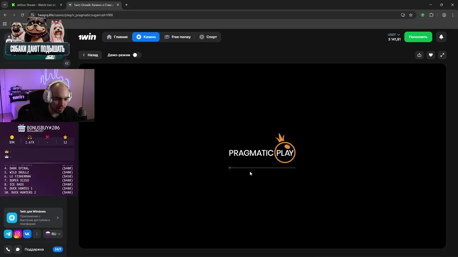Open Chrome's tab search dropdown
Viewport: 458px width, 257px height.
coord(5,5)
